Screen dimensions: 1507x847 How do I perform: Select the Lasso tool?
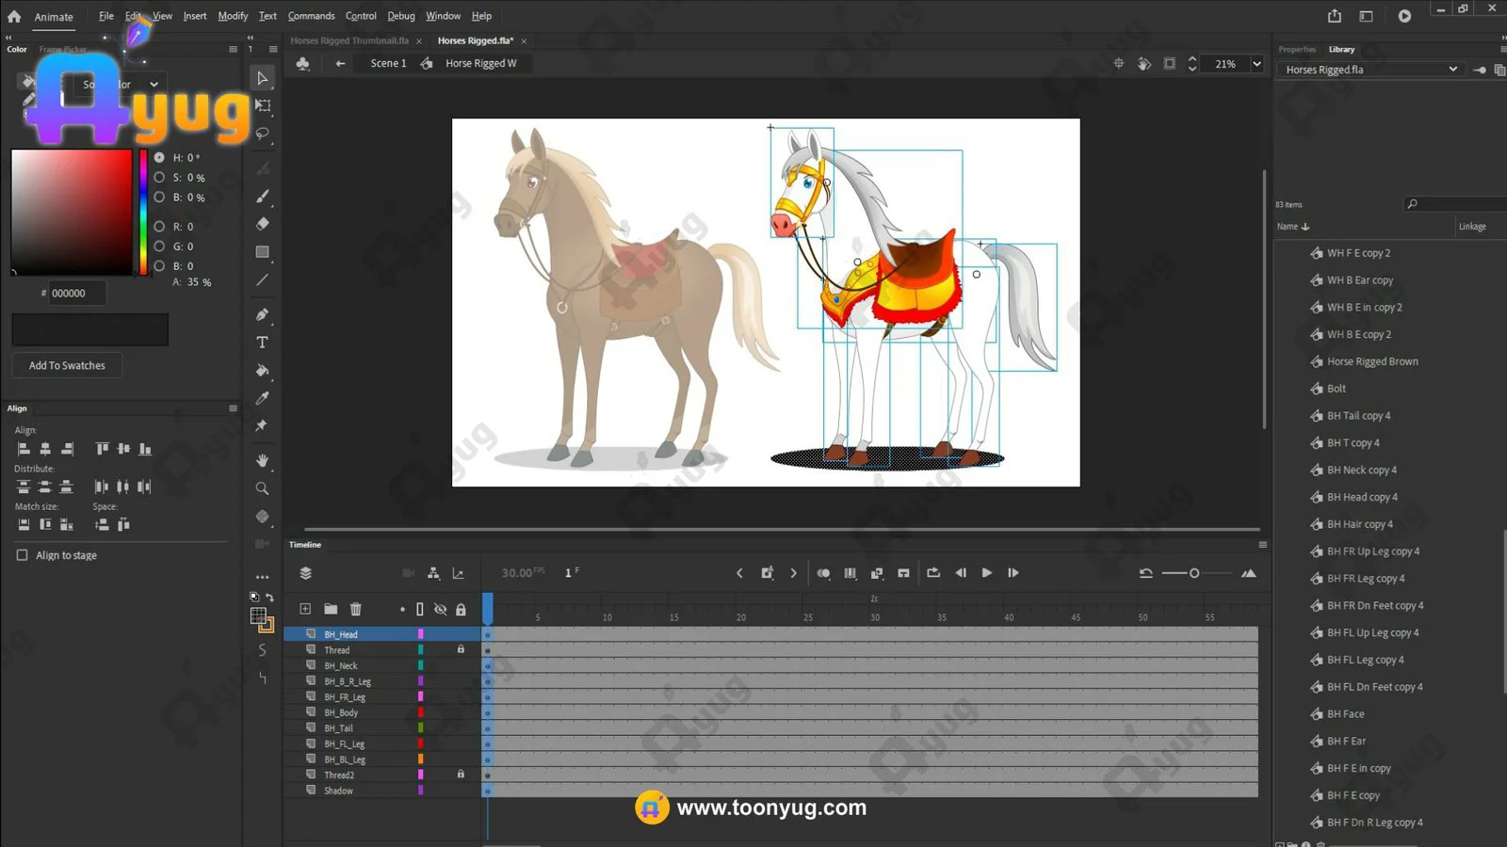click(x=263, y=134)
